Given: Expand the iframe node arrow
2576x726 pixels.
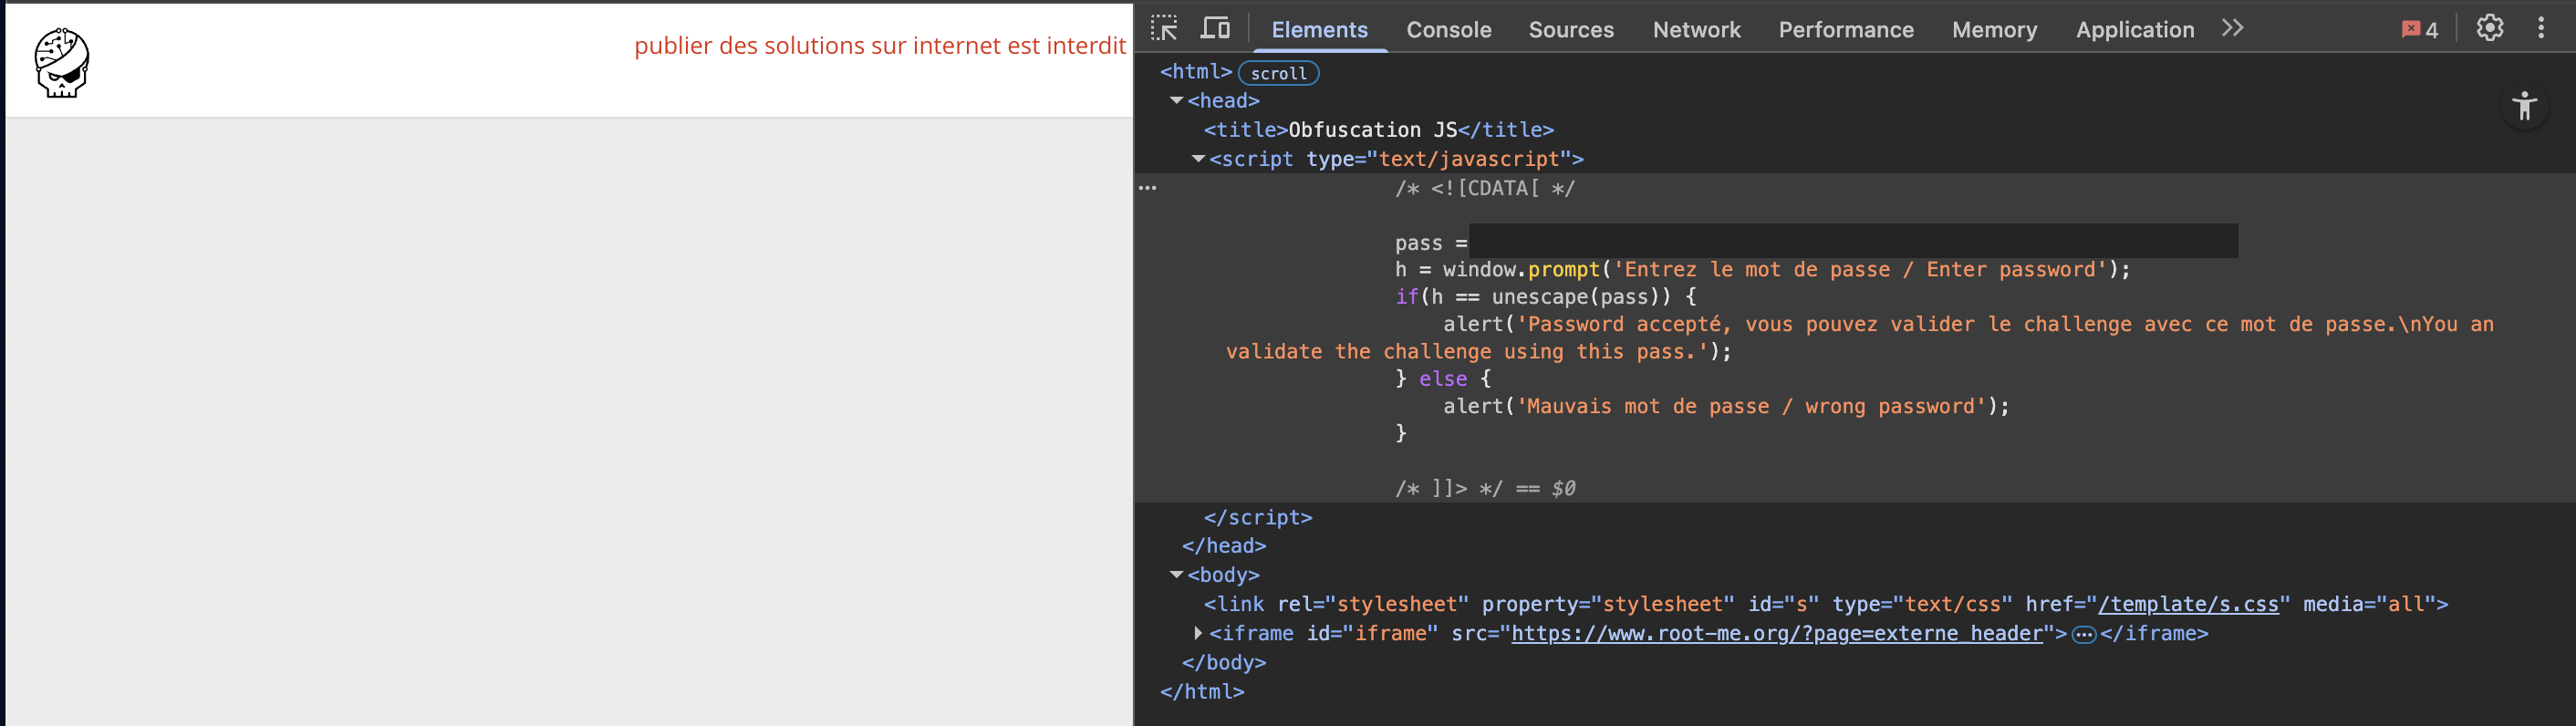Looking at the screenshot, I should pyautogui.click(x=1198, y=633).
